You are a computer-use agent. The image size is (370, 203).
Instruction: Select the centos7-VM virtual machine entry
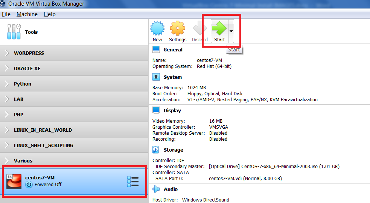(68, 181)
